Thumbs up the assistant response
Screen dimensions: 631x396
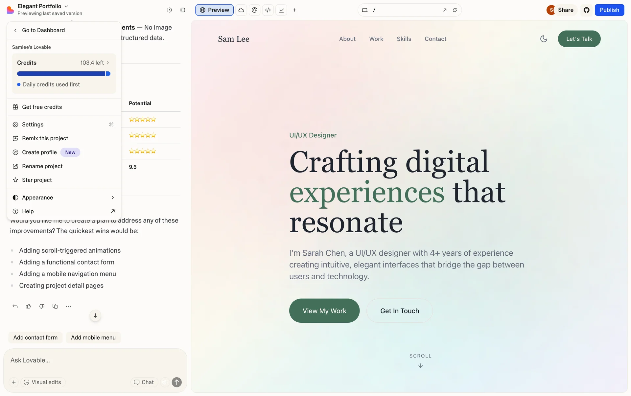[x=28, y=306]
